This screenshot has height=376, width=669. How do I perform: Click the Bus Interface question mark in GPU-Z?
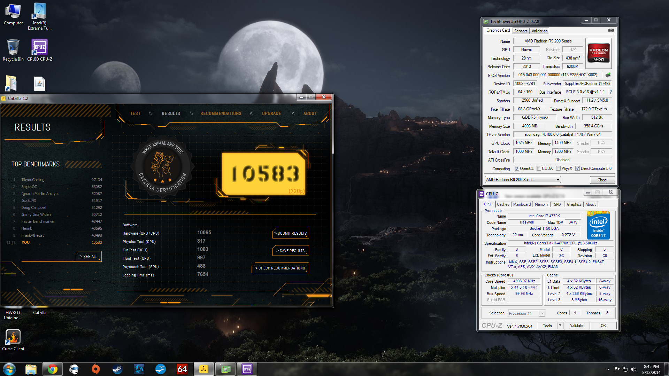[x=610, y=92]
